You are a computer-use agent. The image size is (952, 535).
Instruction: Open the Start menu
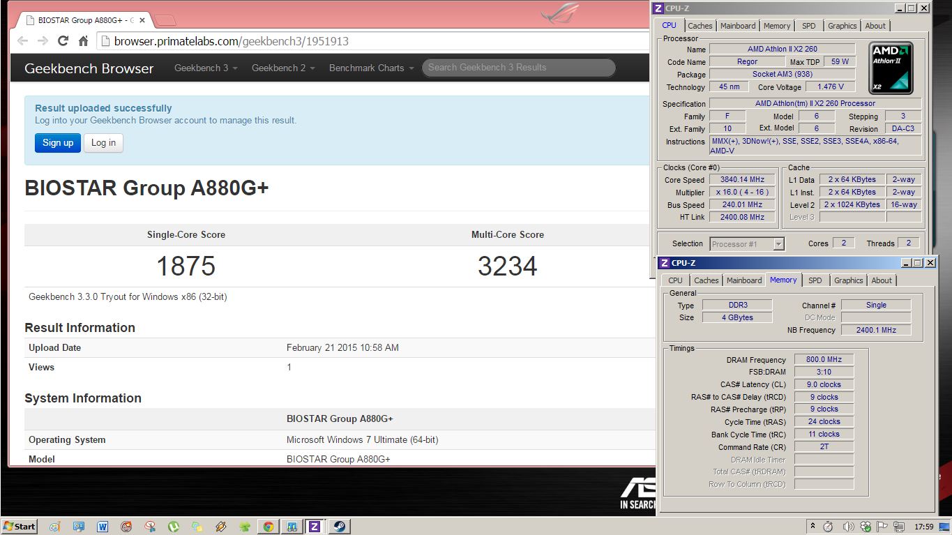(20, 527)
